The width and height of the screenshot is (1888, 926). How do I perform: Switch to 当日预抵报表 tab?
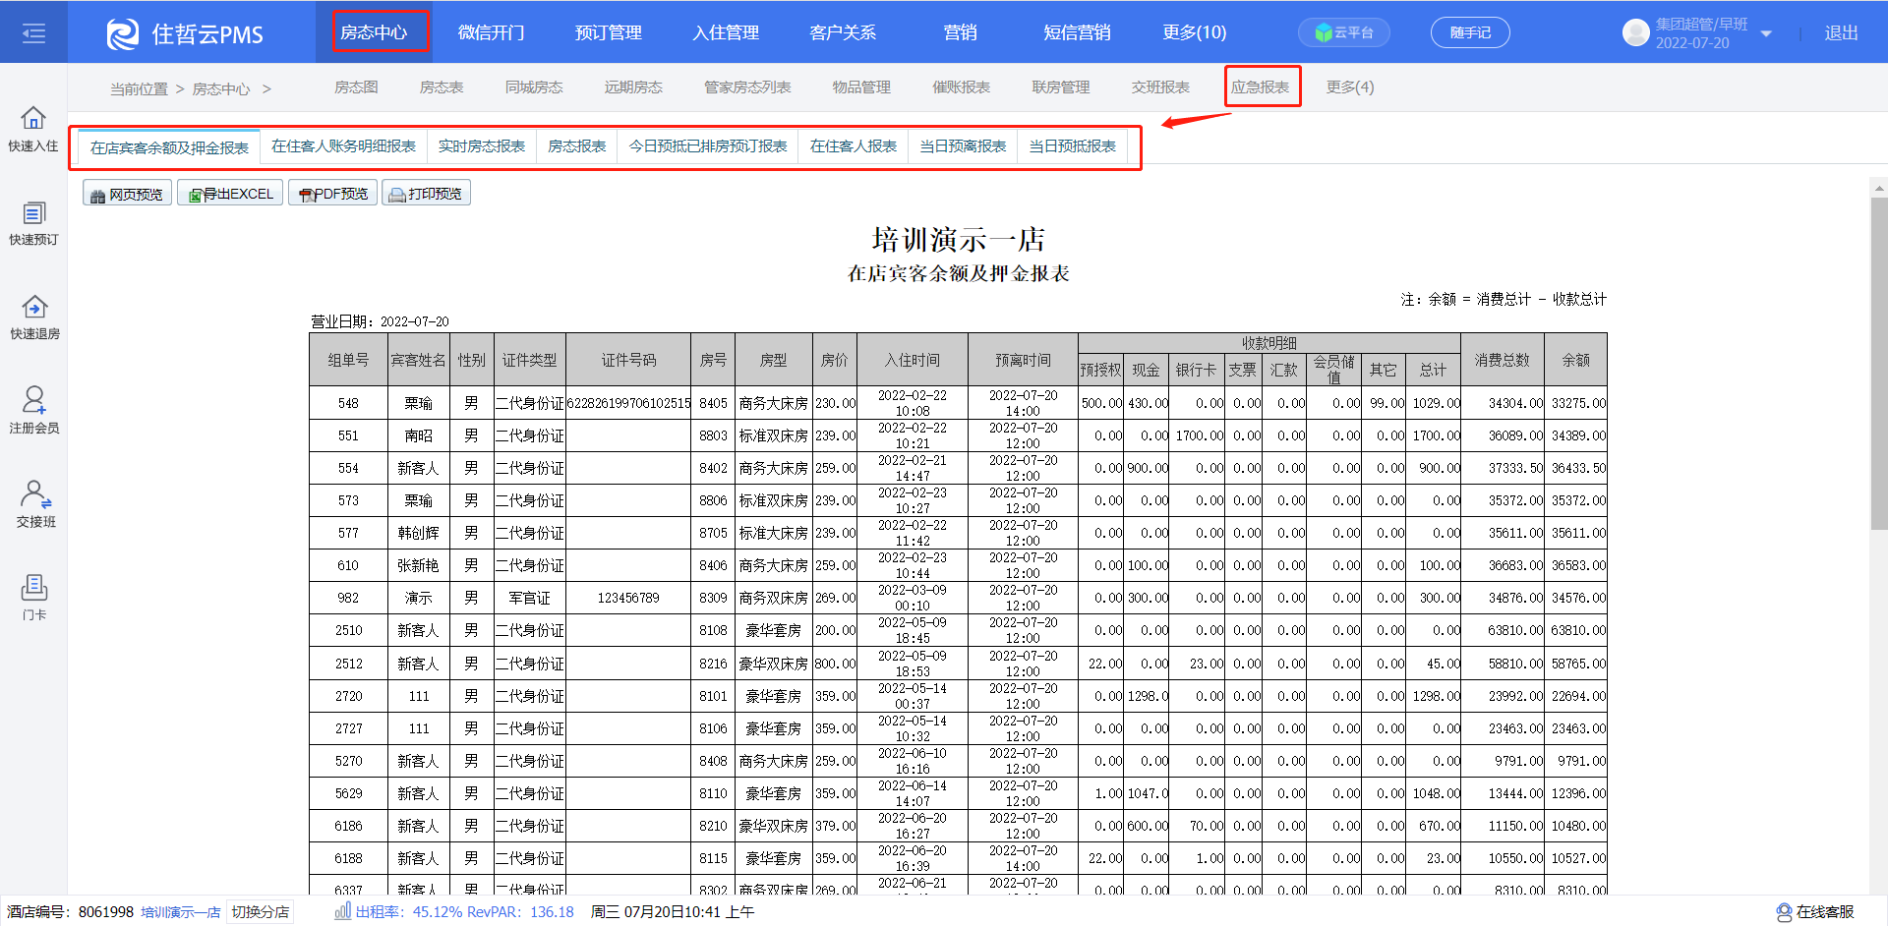click(1072, 146)
